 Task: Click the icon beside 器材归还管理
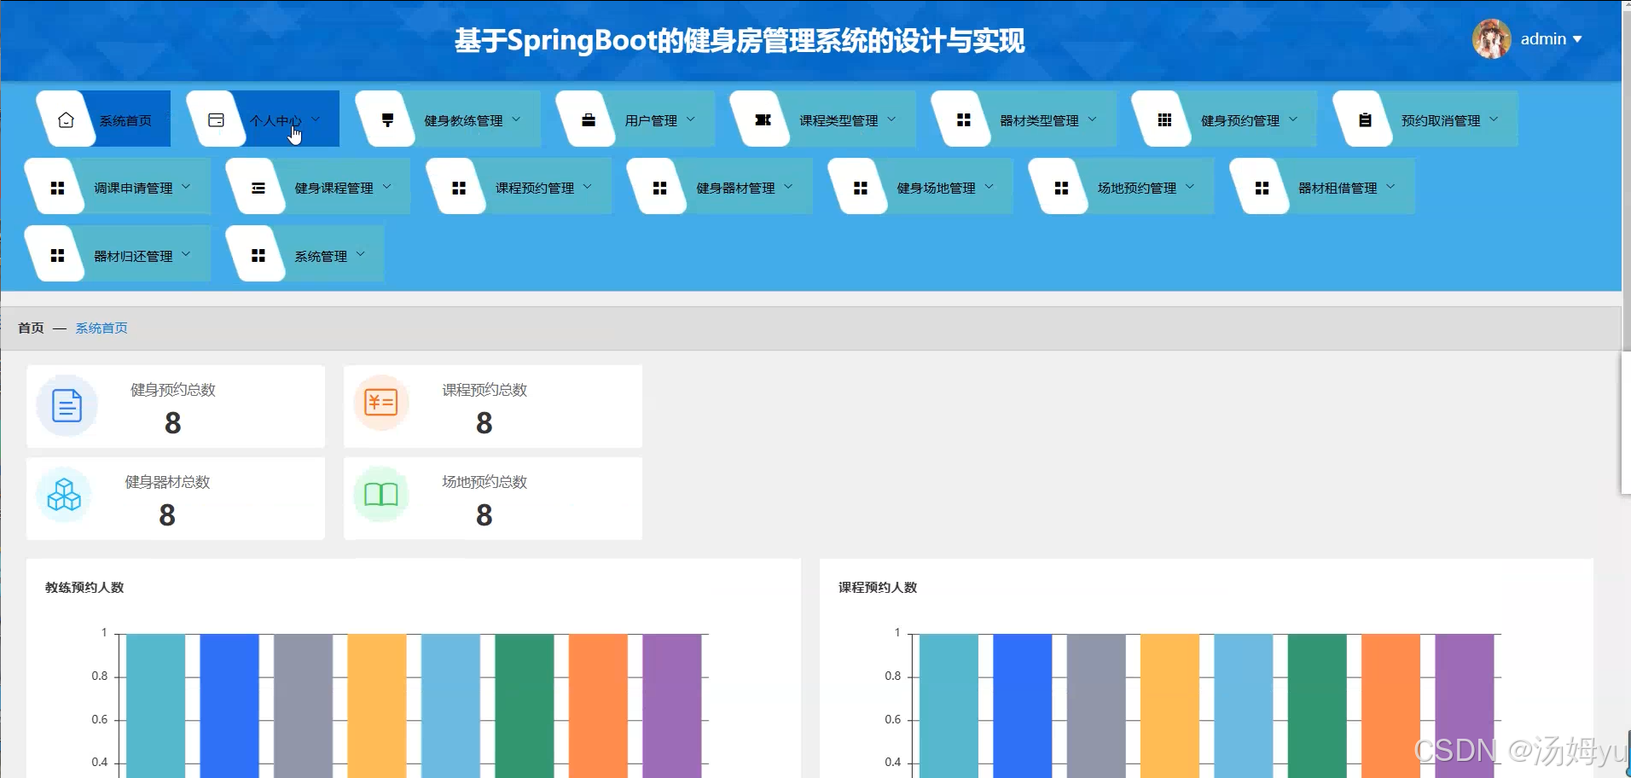point(57,255)
